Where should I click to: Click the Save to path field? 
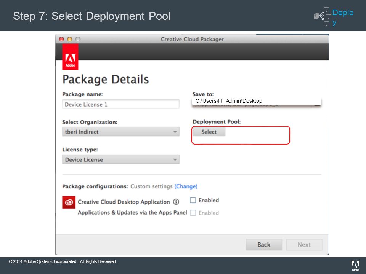click(257, 101)
